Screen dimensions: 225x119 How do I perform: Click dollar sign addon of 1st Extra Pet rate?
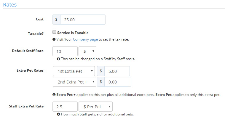101,71
